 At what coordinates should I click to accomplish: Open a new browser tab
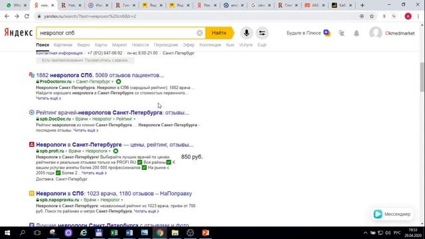click(x=362, y=5)
